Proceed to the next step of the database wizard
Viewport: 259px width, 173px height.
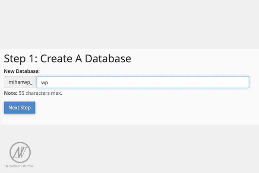point(19,108)
